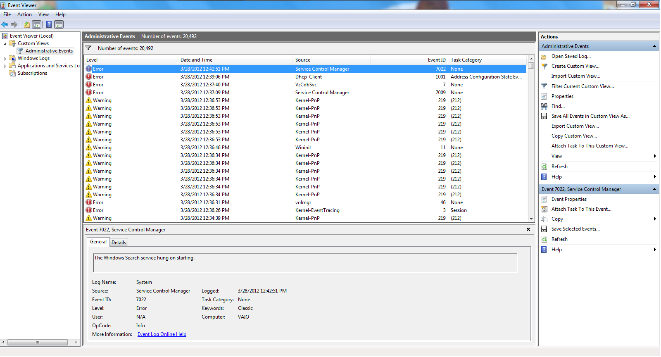
Task: Click the Filter Current Custom View funnel icon
Action: [544, 86]
